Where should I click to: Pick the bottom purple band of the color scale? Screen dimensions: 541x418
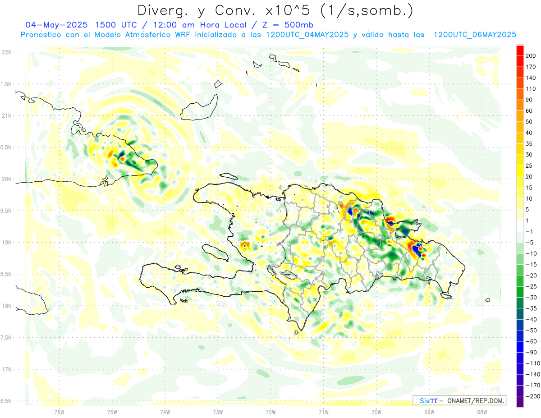pos(520,401)
